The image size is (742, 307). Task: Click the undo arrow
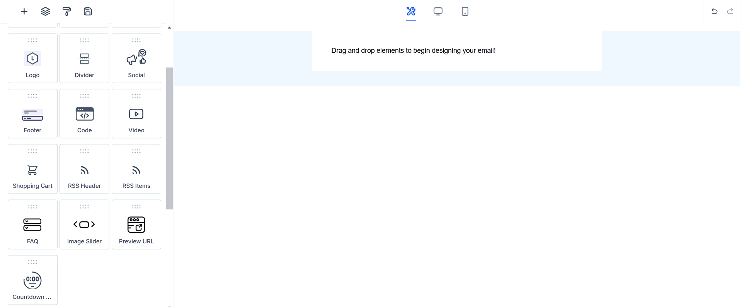click(x=714, y=12)
